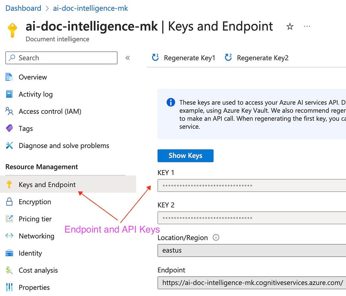Open Pricing tier
346x296 pixels.
35,219
